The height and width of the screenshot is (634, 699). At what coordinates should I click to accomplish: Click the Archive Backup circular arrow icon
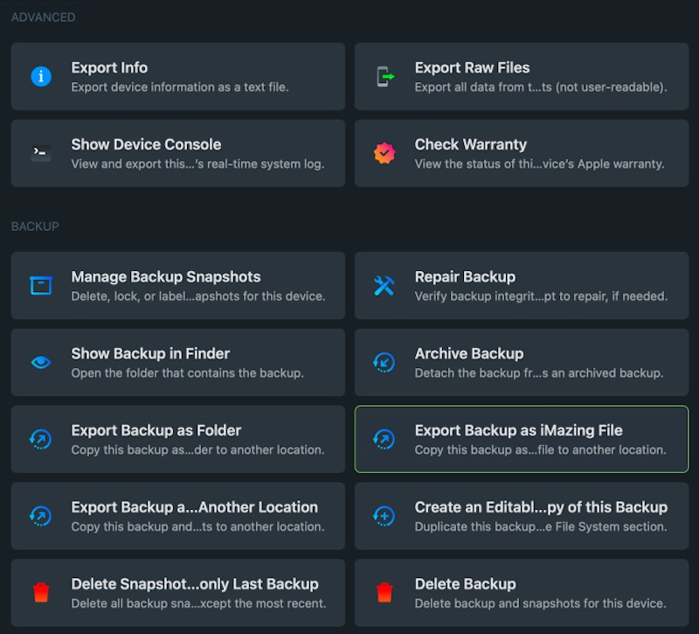click(384, 362)
